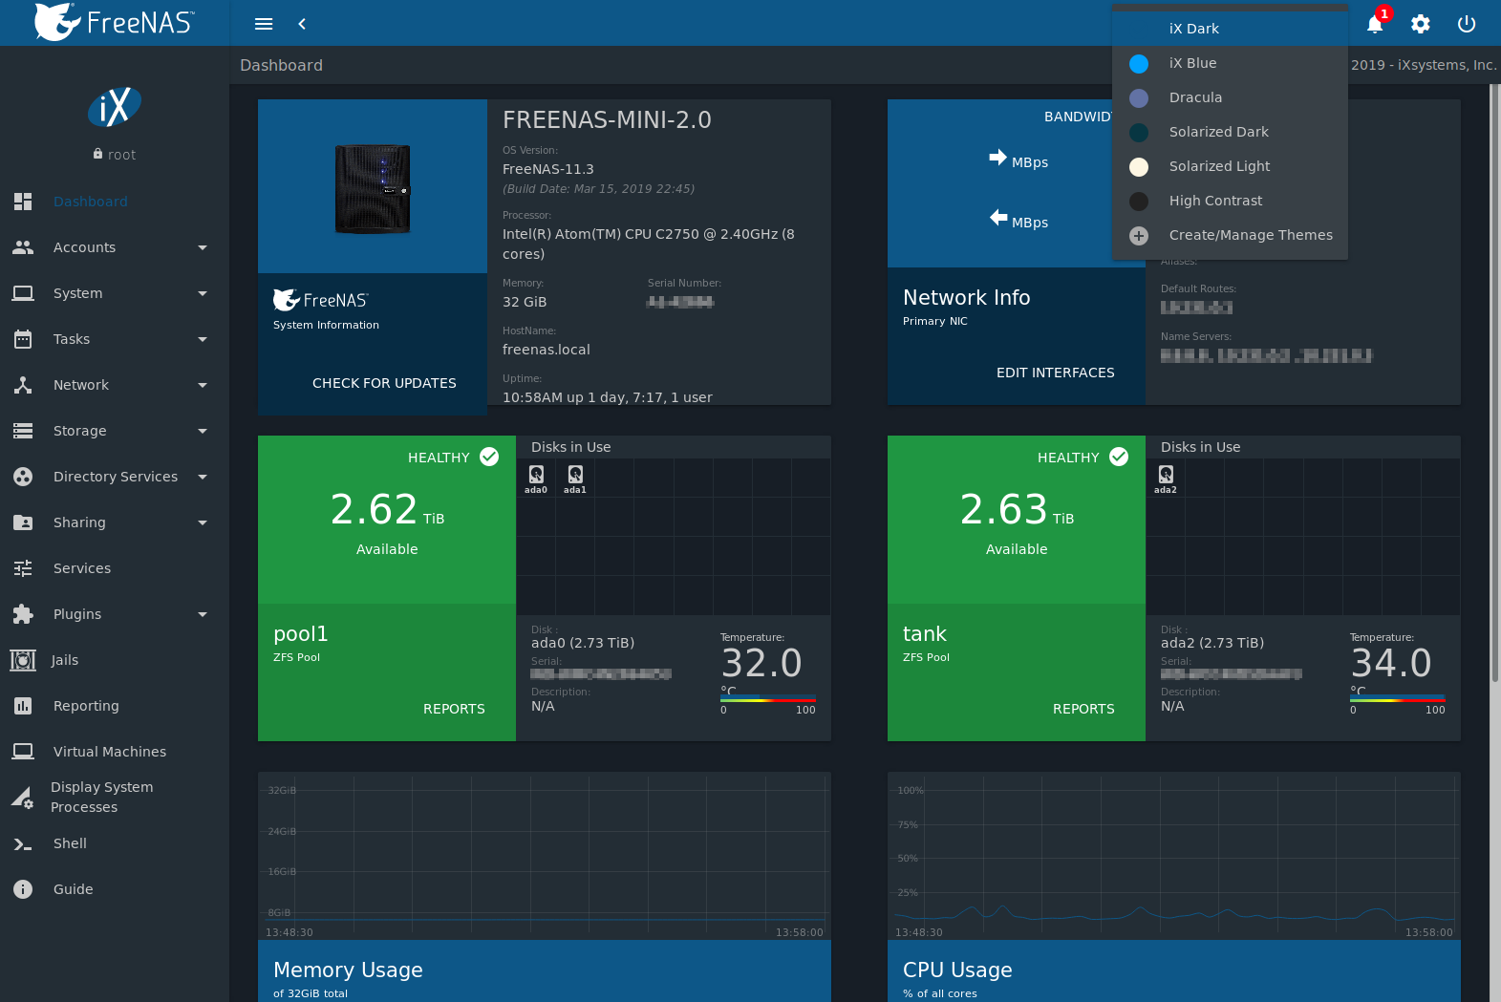The image size is (1501, 1002).
Task: Click the Guide info icon
Action: click(x=23, y=889)
